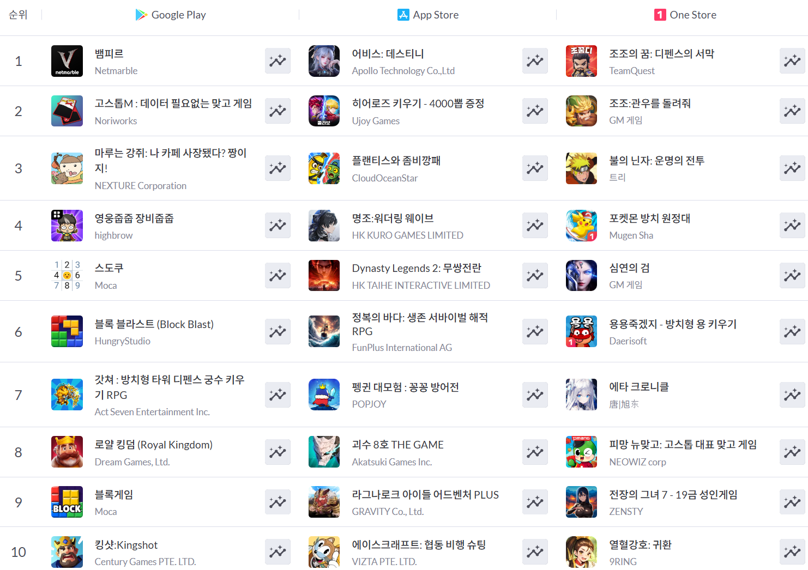Select the One Store column header
This screenshot has height=570, width=808.
(685, 15)
